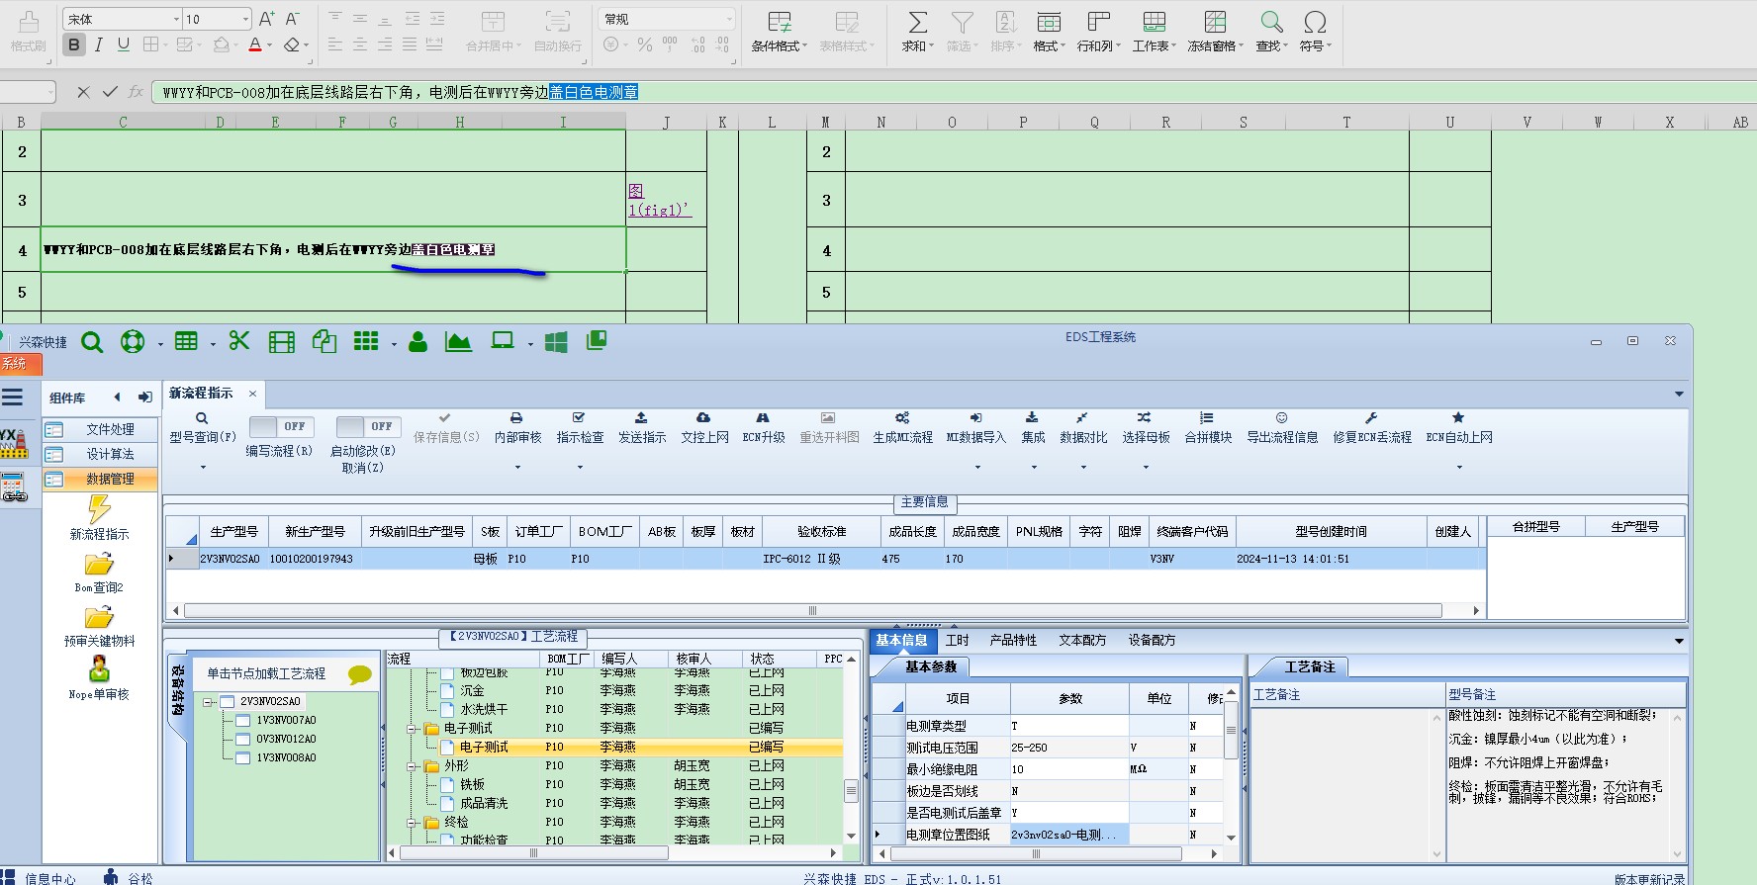This screenshot has height=885, width=1757.
Task: Check the 1V3NV007A0 tree node checkbox
Action: pos(242,721)
